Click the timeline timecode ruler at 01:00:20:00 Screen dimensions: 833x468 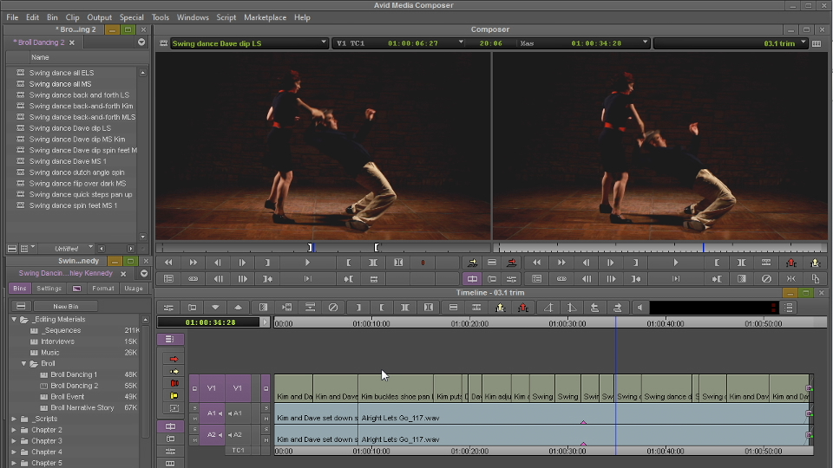[x=469, y=323]
